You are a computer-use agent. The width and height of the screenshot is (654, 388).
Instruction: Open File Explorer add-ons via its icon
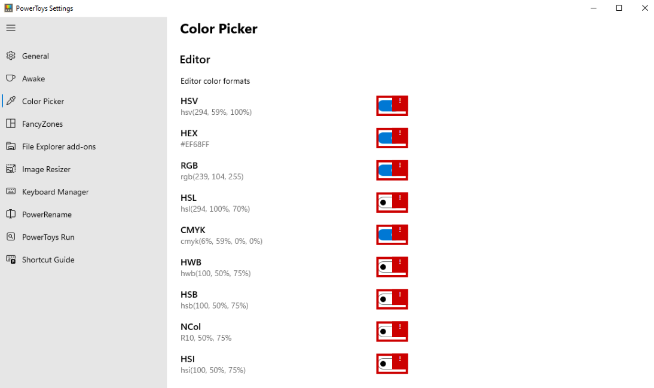pyautogui.click(x=10, y=146)
